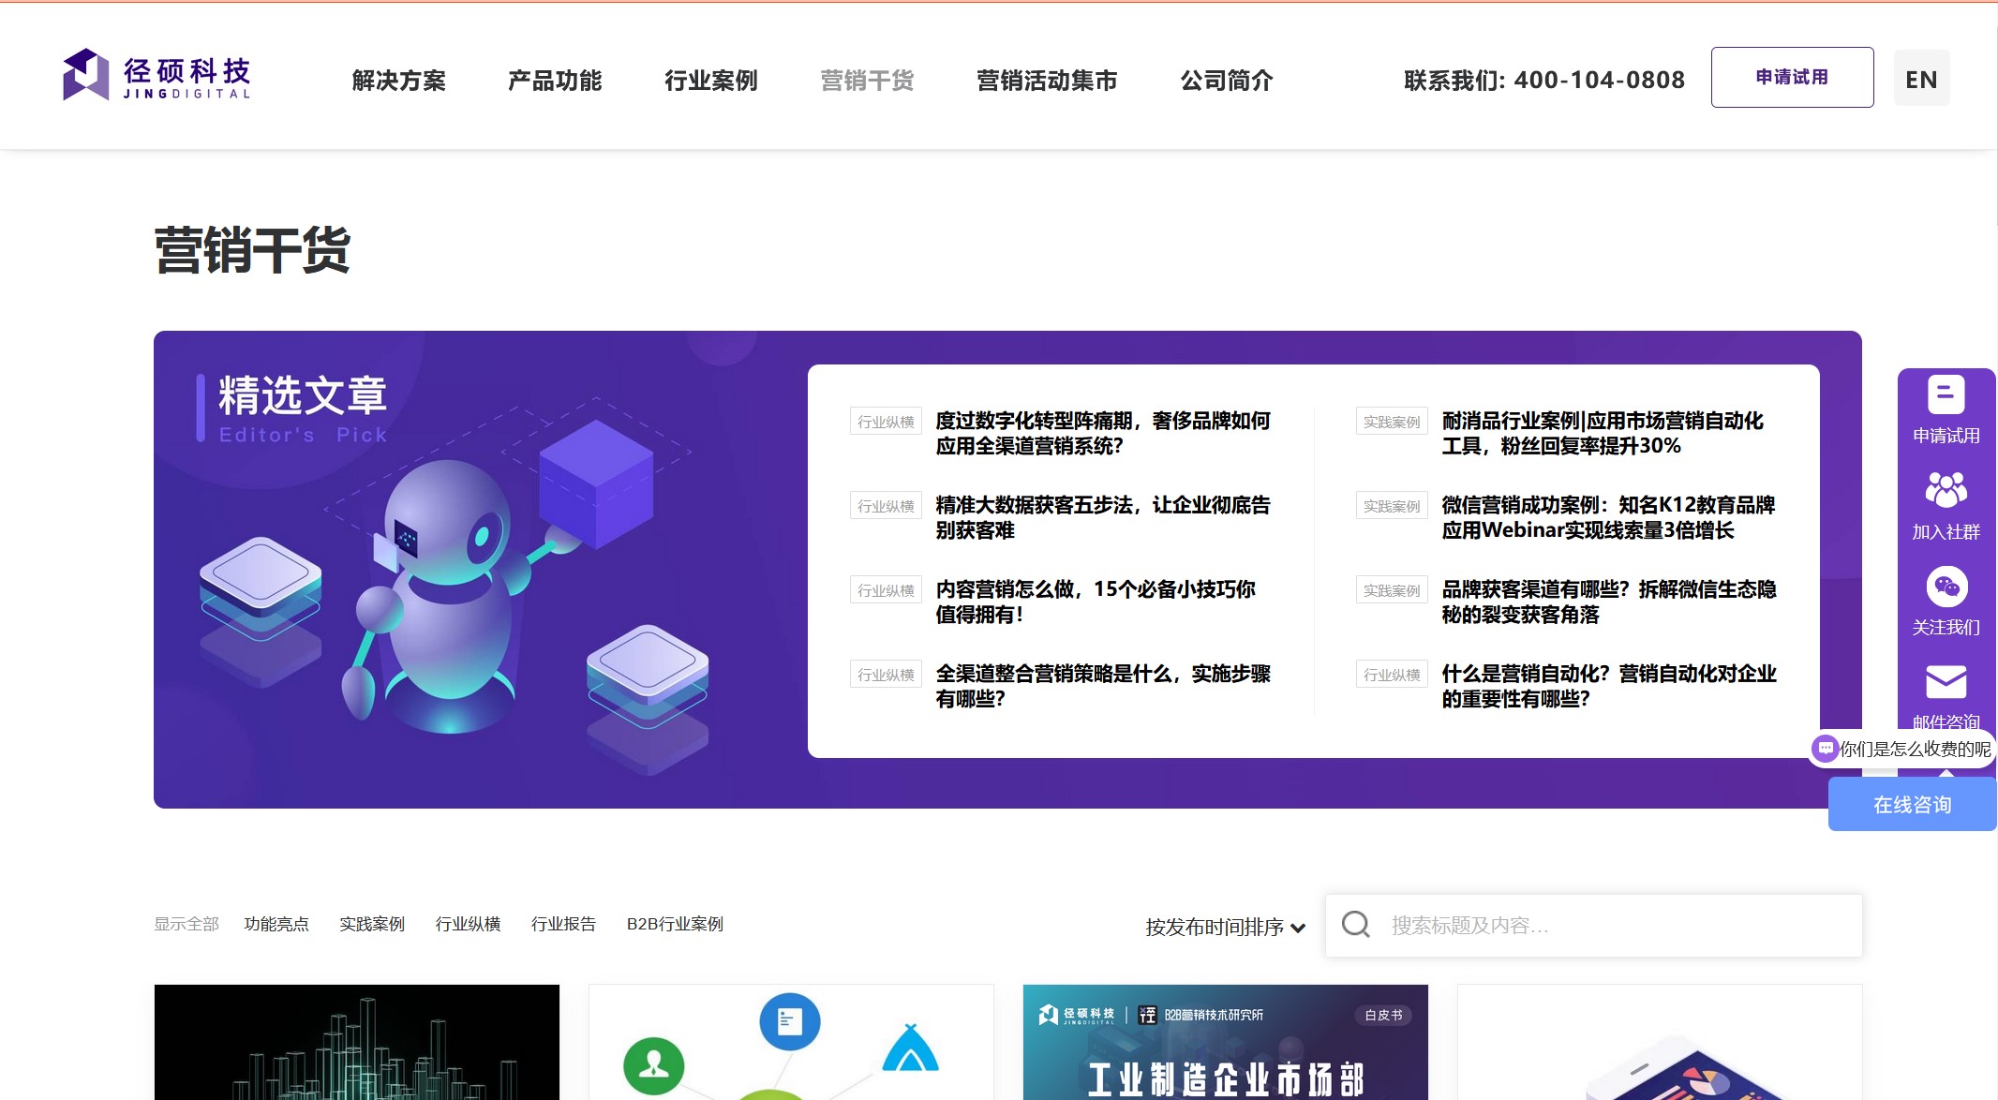The width and height of the screenshot is (1998, 1100).
Task: Select the B2B行业案例 filter tab
Action: click(674, 924)
